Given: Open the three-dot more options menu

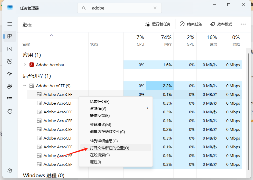Looking at the screenshot, I should 243,24.
